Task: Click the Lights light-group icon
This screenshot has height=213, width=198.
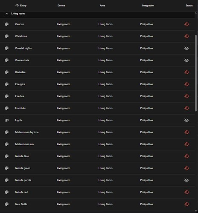Action: 7,120
